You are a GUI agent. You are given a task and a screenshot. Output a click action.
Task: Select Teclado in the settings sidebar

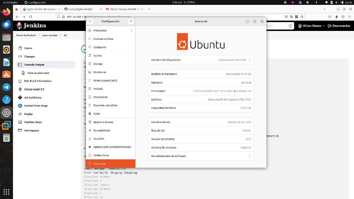(x=111, y=89)
